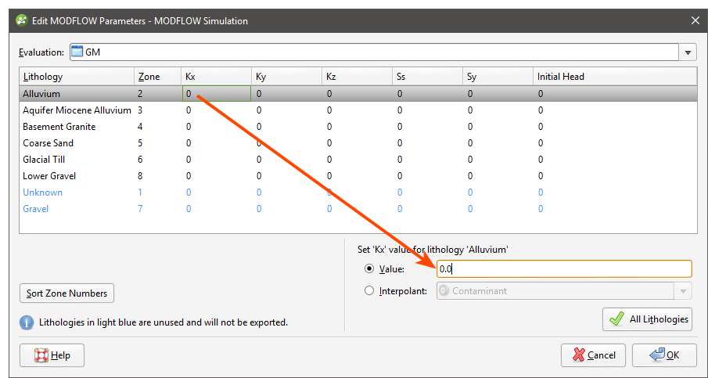Image resolution: width=708 pixels, height=378 pixels.
Task: Close the Edit MODFLOW Parameters dialog
Action: pyautogui.click(x=695, y=21)
